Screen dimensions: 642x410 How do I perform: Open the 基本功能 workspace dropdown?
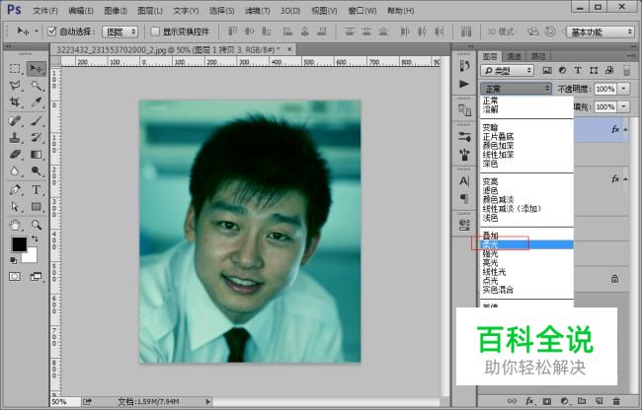(601, 32)
